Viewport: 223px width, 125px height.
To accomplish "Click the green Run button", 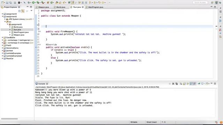I will point(33,2).
